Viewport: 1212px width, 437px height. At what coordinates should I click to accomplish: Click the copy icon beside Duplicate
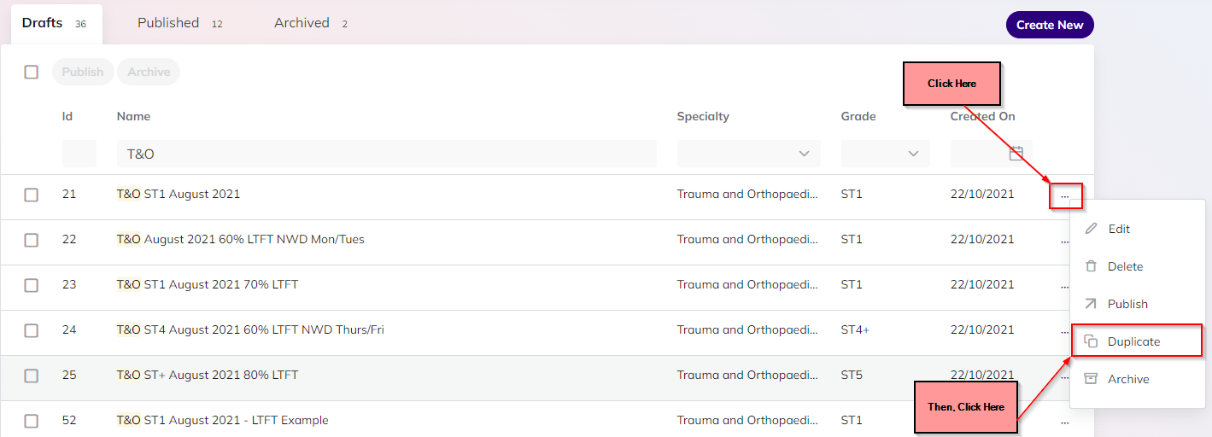pyautogui.click(x=1091, y=341)
